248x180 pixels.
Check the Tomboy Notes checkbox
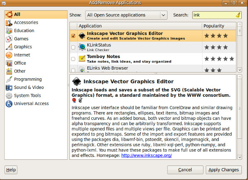[73, 59]
